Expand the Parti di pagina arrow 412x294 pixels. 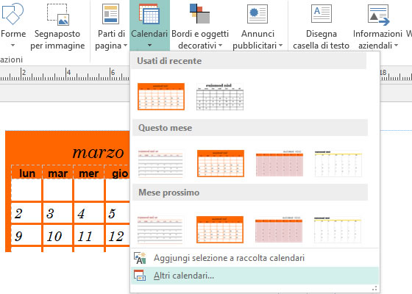[125, 46]
